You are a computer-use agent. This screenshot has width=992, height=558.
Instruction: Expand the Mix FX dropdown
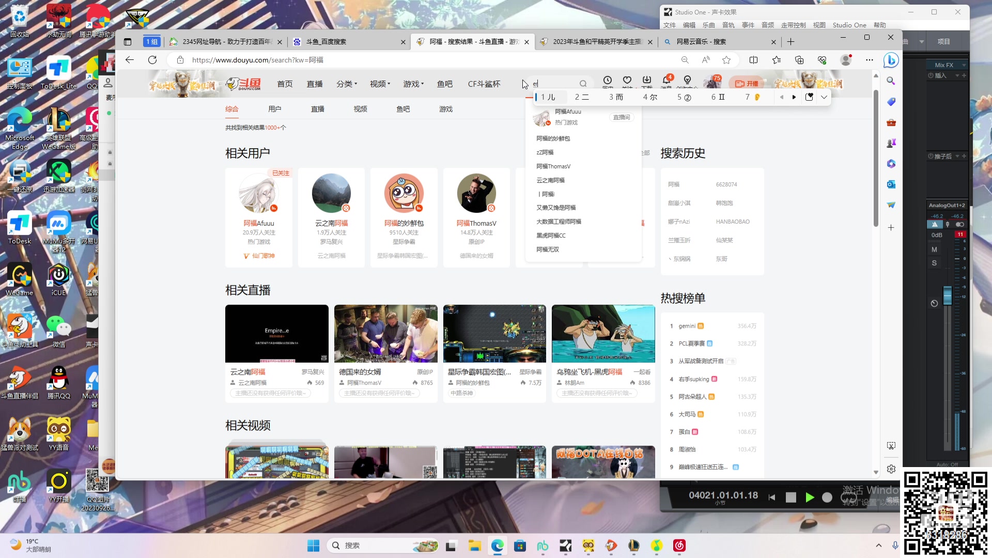coord(964,65)
